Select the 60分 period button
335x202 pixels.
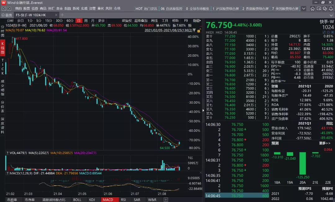[x=70, y=21]
